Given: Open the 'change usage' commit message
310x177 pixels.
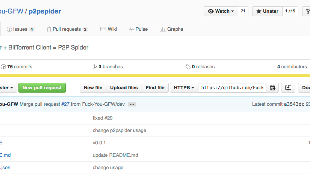Looking at the screenshot, I should pos(108,168).
